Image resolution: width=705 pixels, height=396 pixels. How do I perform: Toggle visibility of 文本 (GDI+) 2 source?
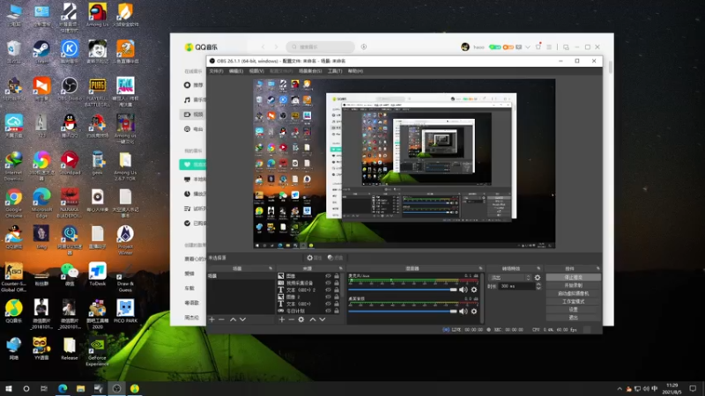pos(328,290)
